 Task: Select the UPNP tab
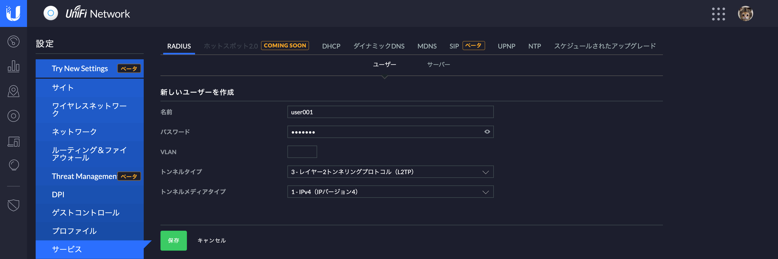click(x=506, y=46)
